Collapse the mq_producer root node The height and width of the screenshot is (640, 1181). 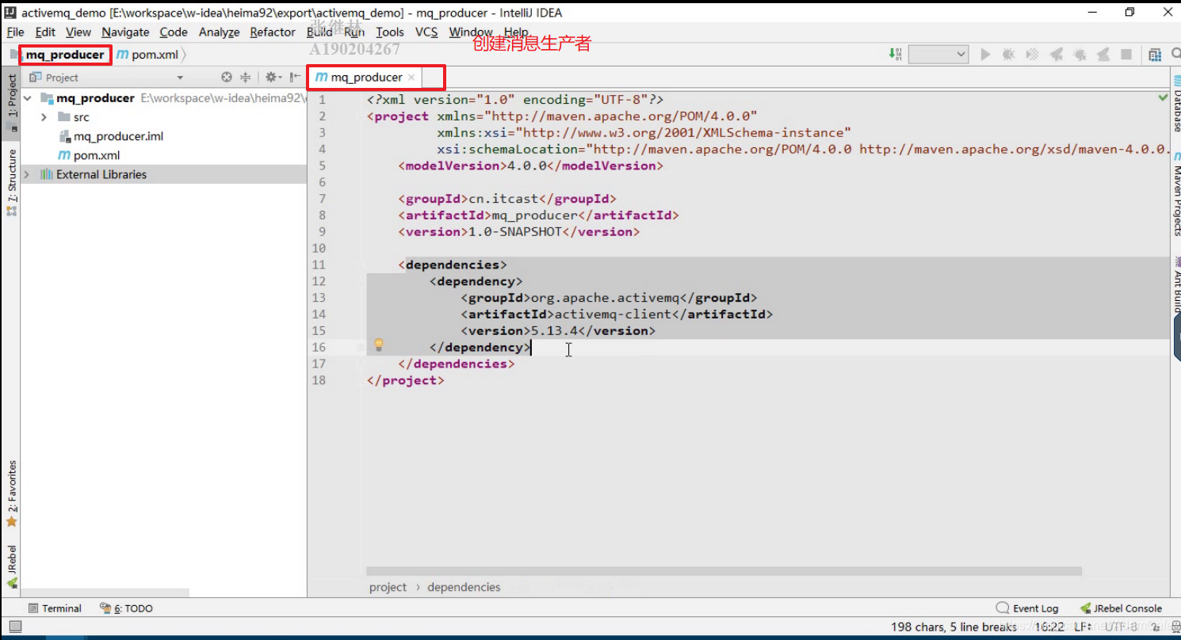pos(29,98)
